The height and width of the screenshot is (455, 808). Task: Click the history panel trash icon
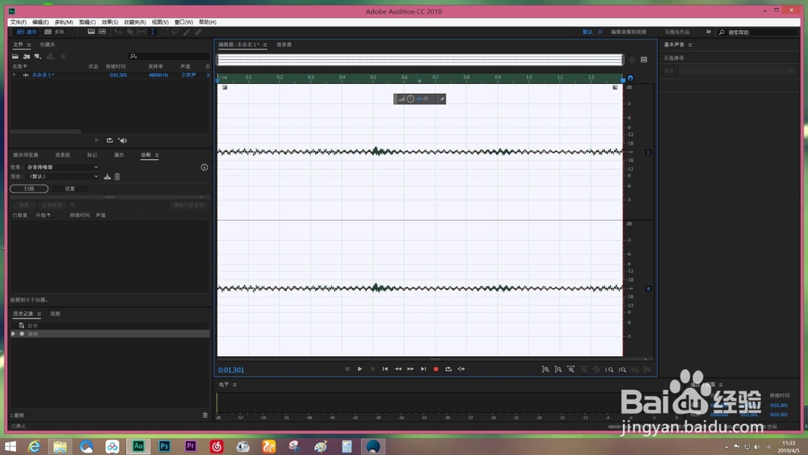pyautogui.click(x=205, y=415)
